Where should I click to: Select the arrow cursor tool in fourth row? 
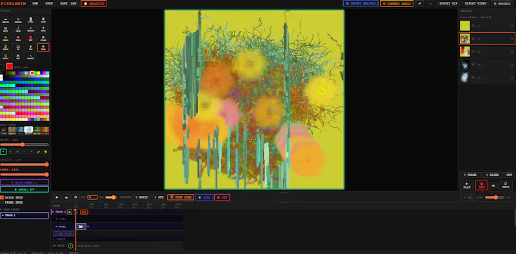pyautogui.click(x=30, y=47)
